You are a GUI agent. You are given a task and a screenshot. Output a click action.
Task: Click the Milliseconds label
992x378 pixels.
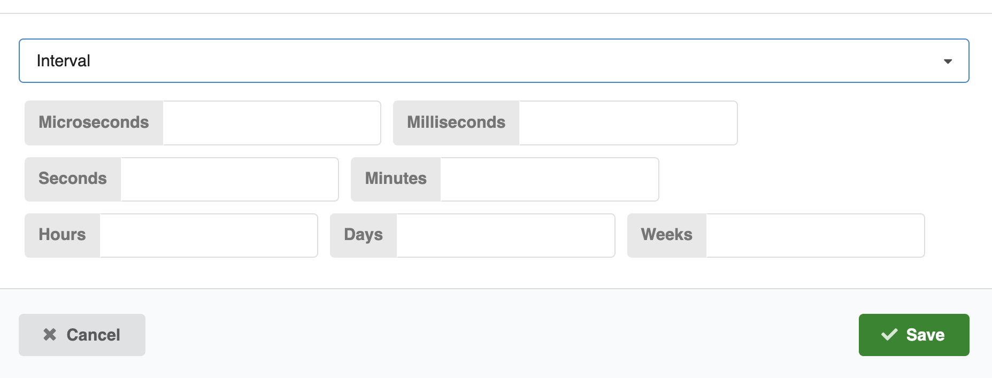pyautogui.click(x=456, y=122)
